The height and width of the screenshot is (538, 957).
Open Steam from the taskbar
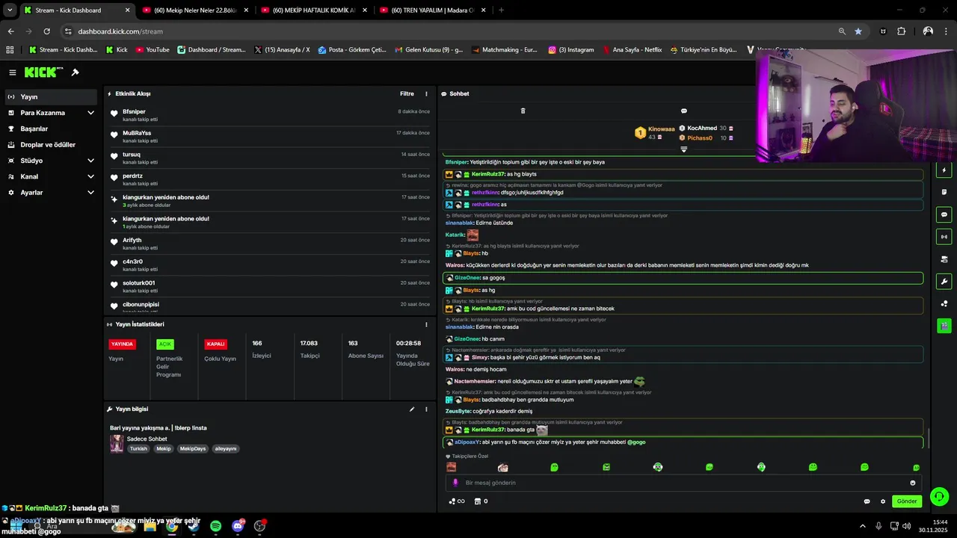194,526
